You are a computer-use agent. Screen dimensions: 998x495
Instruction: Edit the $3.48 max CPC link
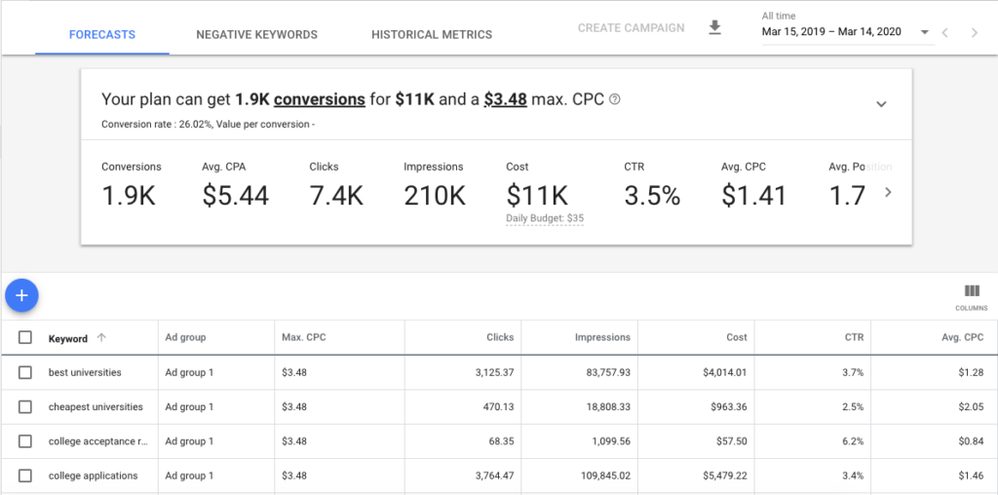click(x=505, y=99)
